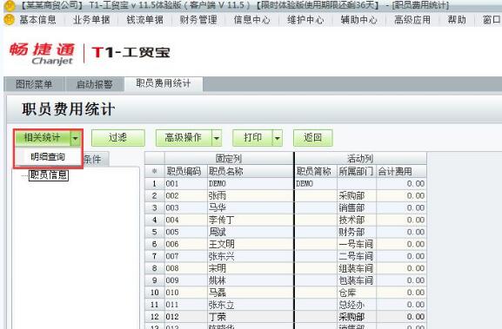Image resolution: width=502 pixels, height=329 pixels.
Task: Click the asterisk corner cell of the grid
Action: tap(154, 171)
